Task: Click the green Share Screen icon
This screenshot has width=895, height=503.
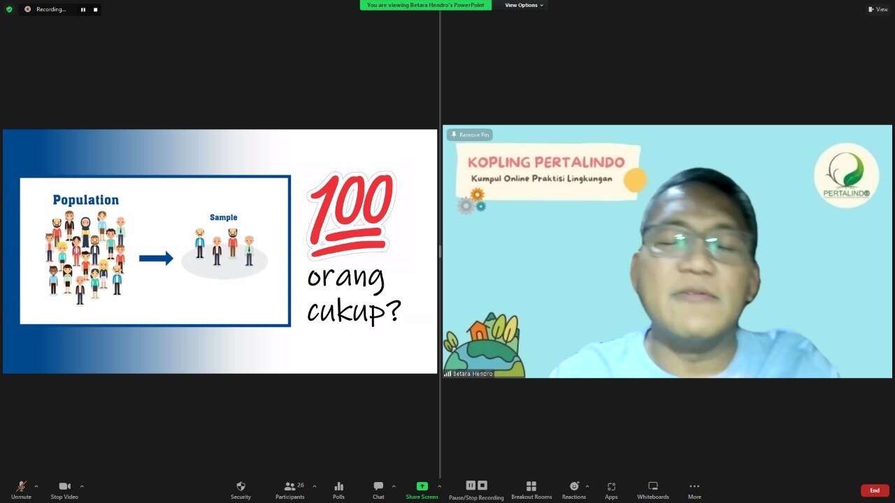Action: 422,486
